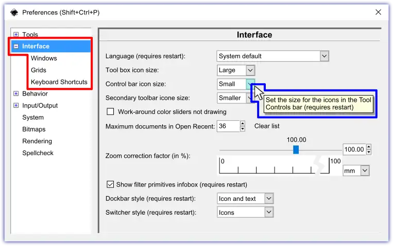This screenshot has height=246, width=393.
Task: Click the zoom correction factor slider handle
Action: point(296,149)
